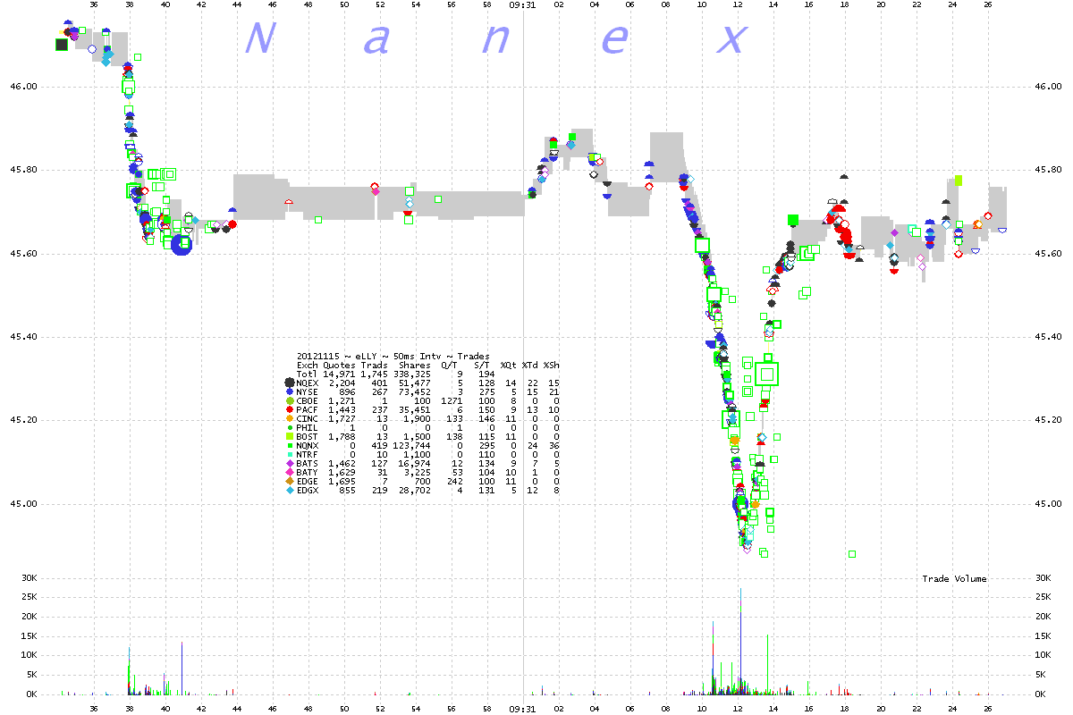
Task: Click the NQNX small green square marker
Action: click(x=289, y=445)
